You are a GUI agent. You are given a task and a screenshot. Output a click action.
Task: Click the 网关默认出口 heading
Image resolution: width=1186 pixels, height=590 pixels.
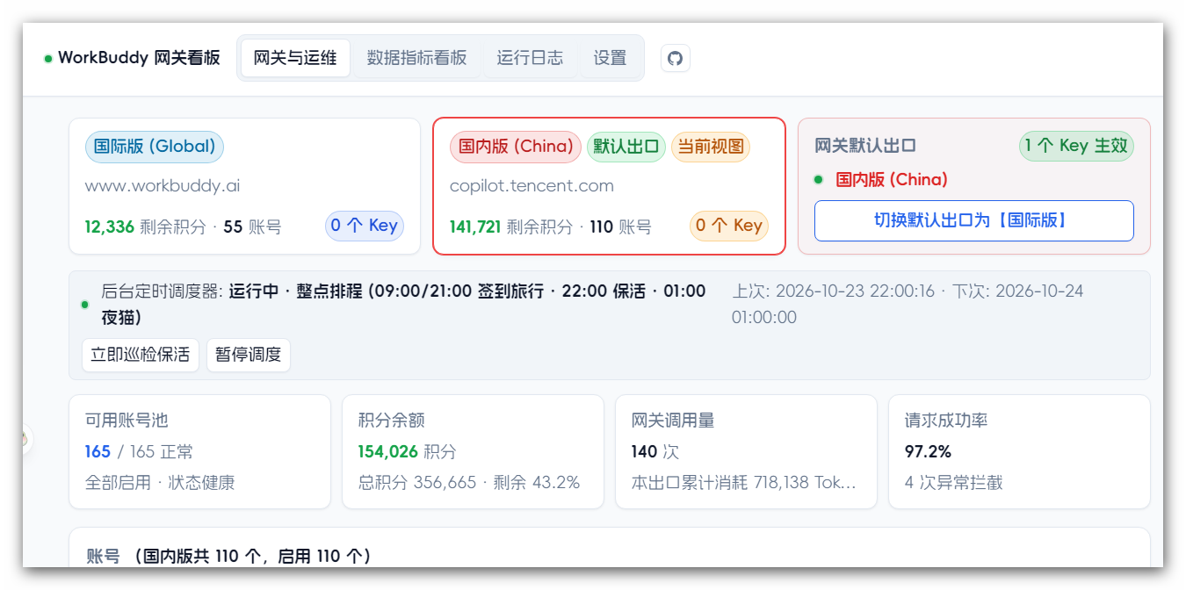click(865, 146)
